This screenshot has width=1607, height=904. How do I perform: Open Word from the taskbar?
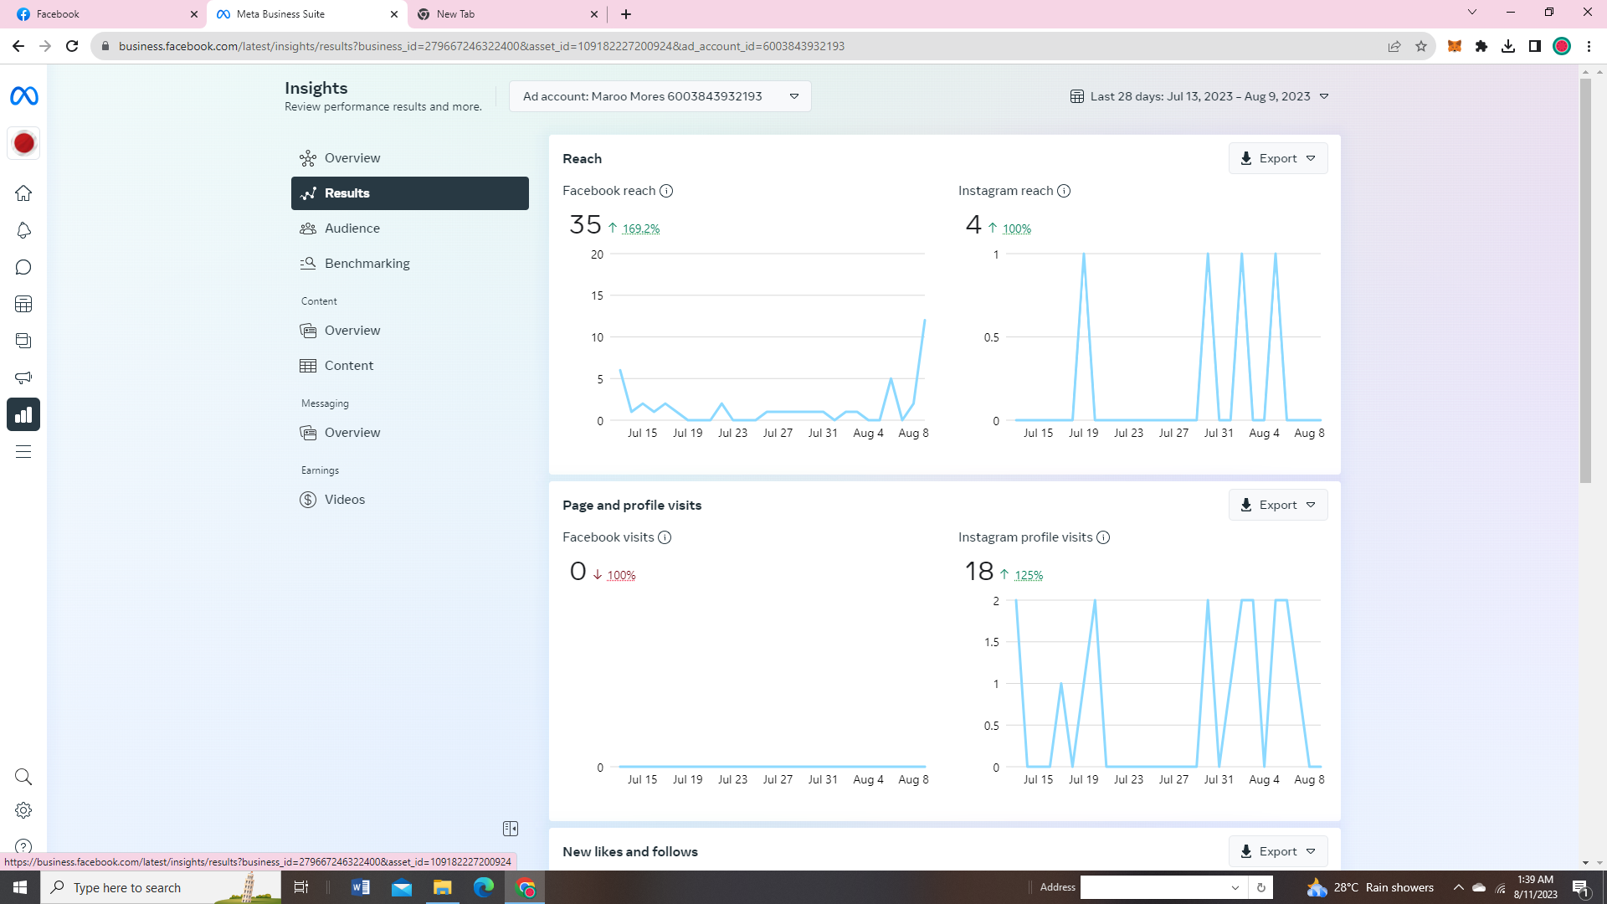pyautogui.click(x=361, y=887)
